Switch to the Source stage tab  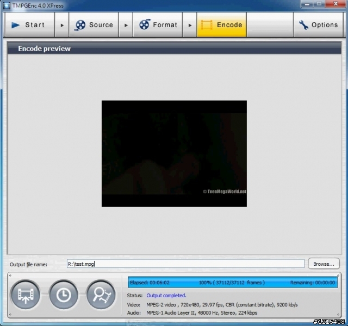tap(94, 25)
